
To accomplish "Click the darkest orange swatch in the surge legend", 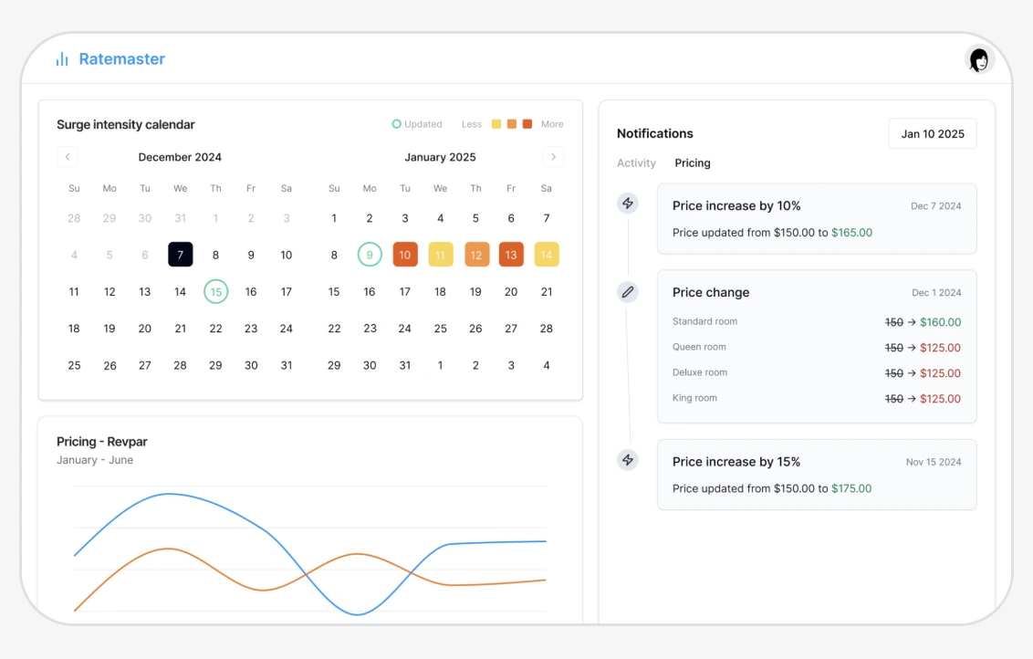I will click(x=530, y=123).
